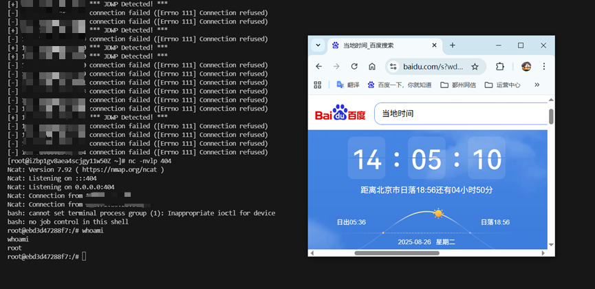Open the 翻译 bookmark
This screenshot has height=289, width=595.
[x=347, y=85]
